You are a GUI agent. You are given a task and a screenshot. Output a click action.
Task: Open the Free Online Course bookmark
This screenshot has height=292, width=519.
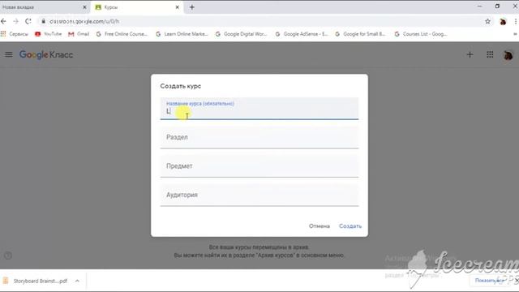(122, 34)
